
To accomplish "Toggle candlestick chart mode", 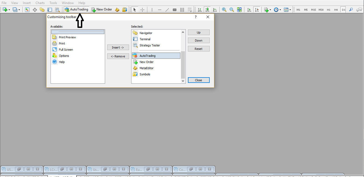I will click(207, 10).
